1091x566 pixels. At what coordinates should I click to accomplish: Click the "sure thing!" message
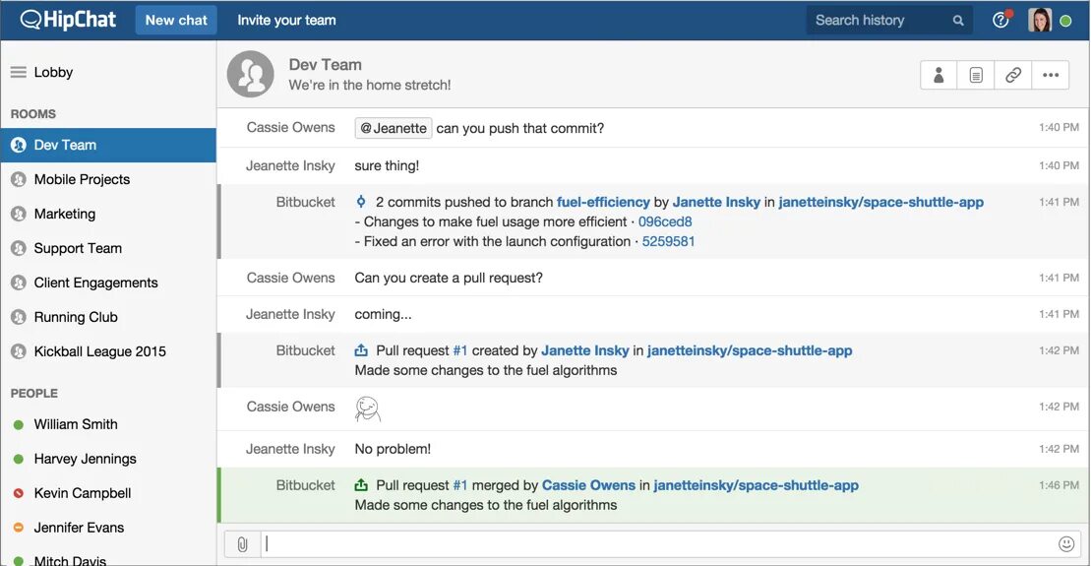click(x=387, y=165)
